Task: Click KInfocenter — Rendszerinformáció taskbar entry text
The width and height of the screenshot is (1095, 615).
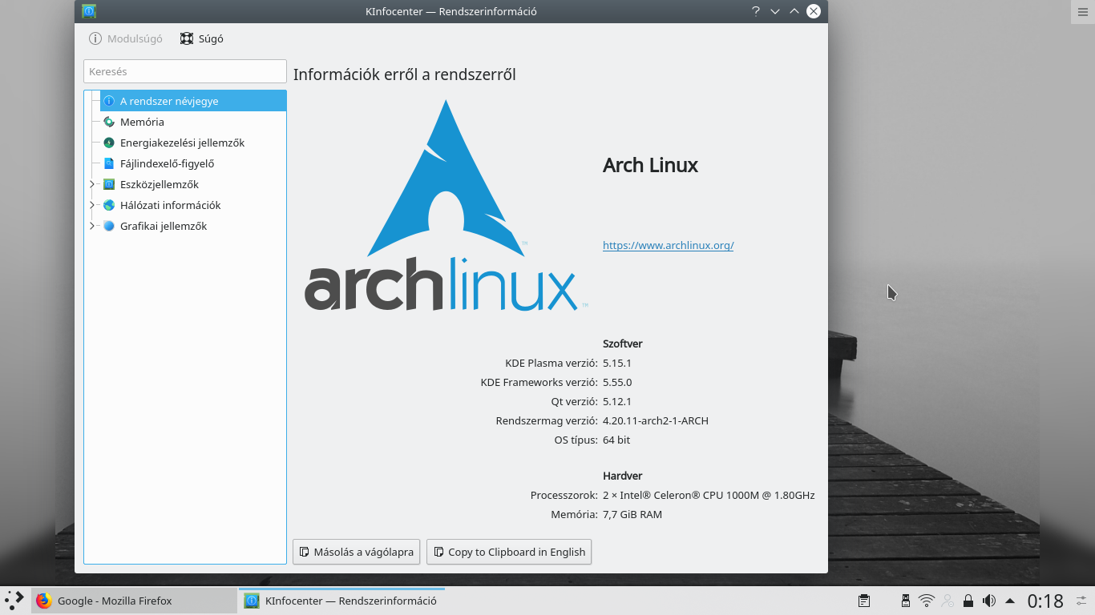Action: 350,601
